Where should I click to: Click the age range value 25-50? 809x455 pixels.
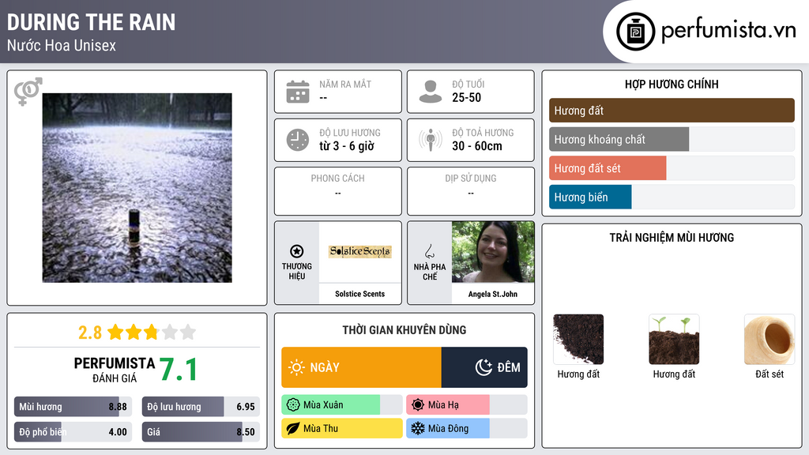(466, 97)
